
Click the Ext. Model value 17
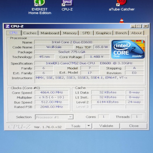pos(90,73)
